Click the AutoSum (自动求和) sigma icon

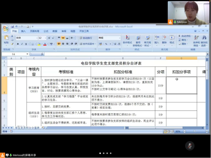179,36
